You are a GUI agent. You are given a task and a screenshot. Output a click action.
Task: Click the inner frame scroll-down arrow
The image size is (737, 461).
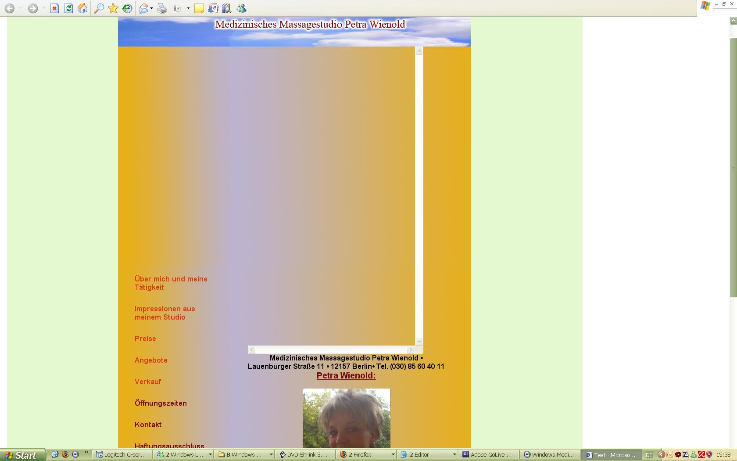pos(419,341)
